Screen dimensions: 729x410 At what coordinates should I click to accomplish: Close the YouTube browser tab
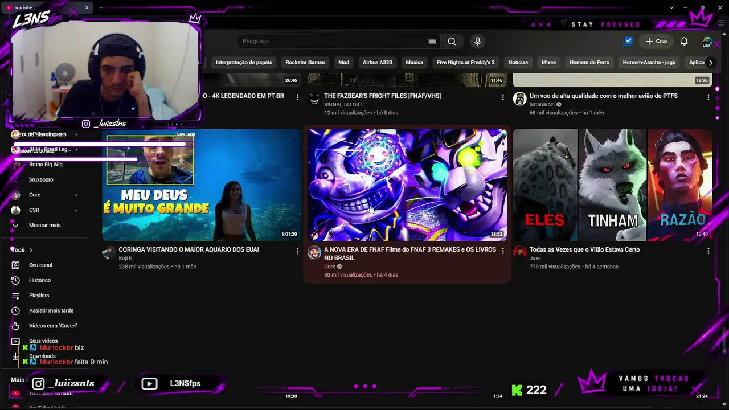tap(87, 7)
